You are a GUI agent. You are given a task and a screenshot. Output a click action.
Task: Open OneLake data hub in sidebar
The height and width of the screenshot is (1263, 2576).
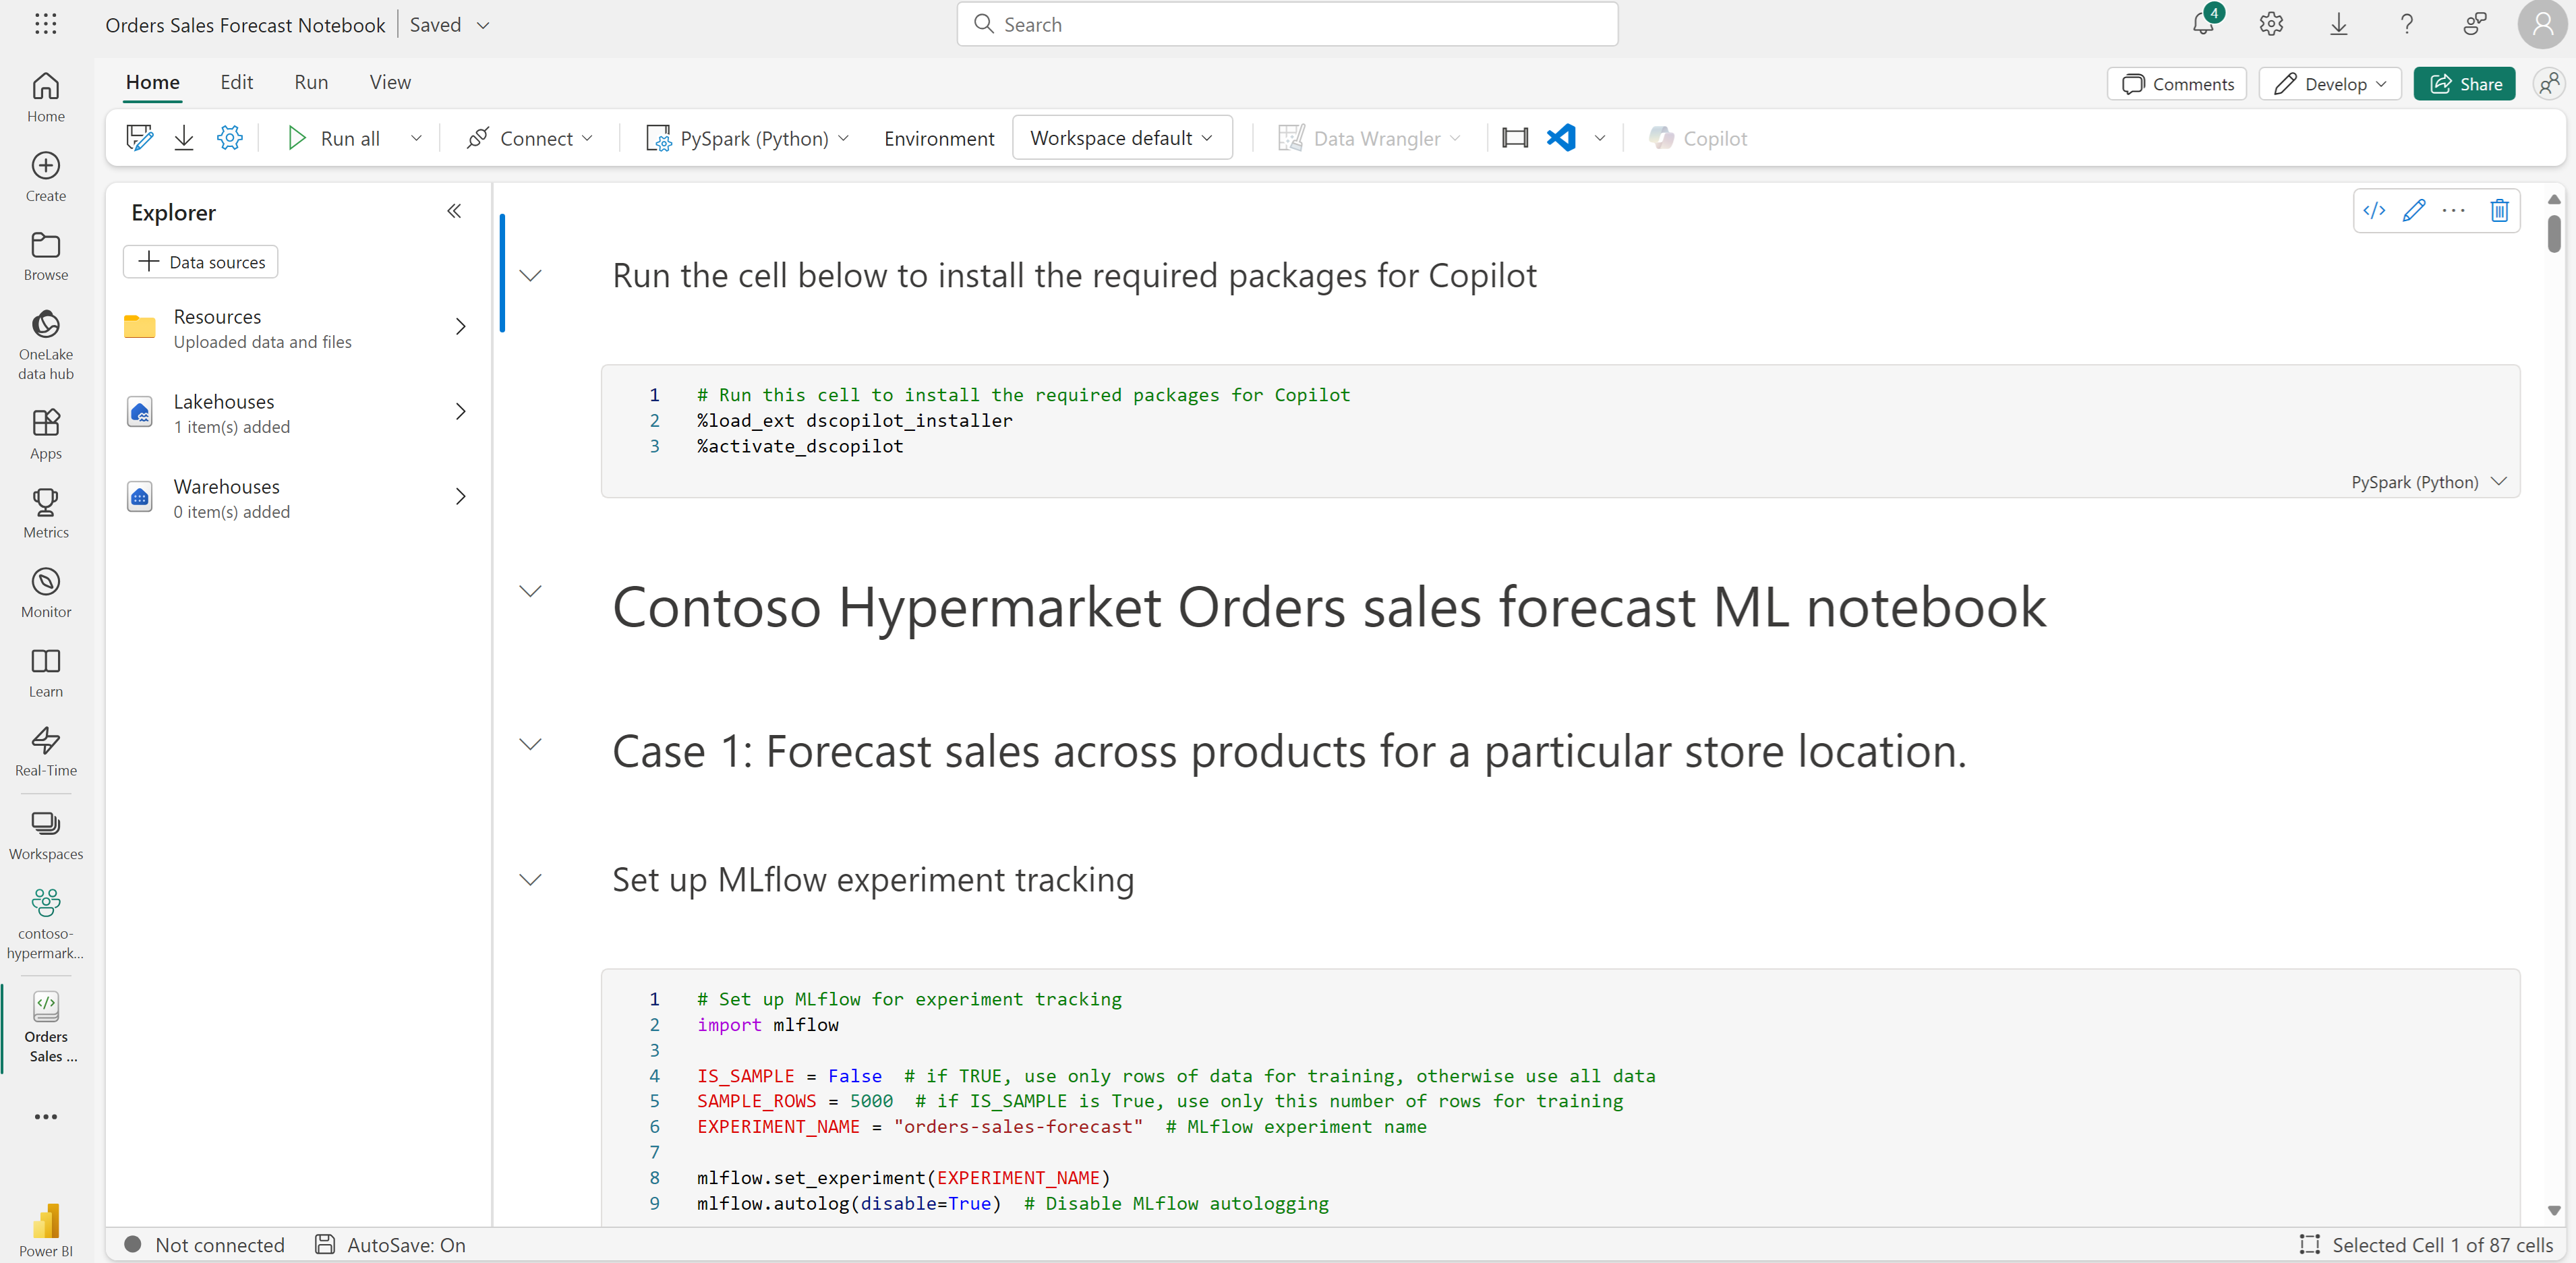click(x=46, y=345)
